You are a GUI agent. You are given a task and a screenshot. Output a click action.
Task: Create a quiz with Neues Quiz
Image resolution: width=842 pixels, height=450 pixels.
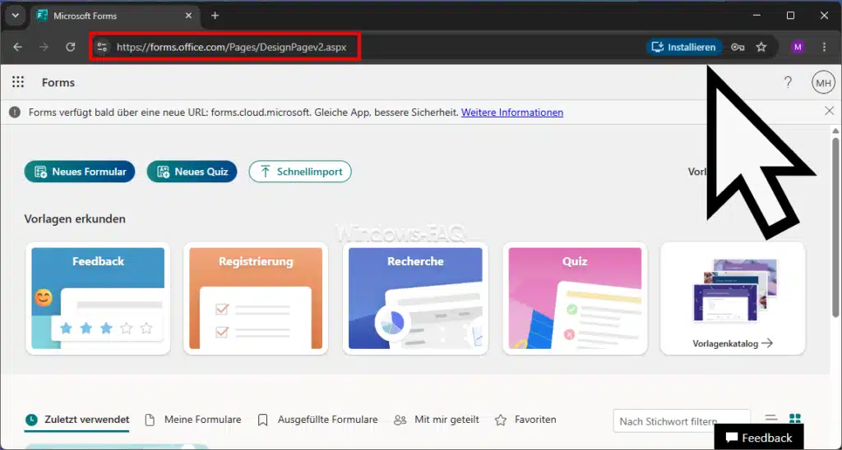(x=192, y=172)
